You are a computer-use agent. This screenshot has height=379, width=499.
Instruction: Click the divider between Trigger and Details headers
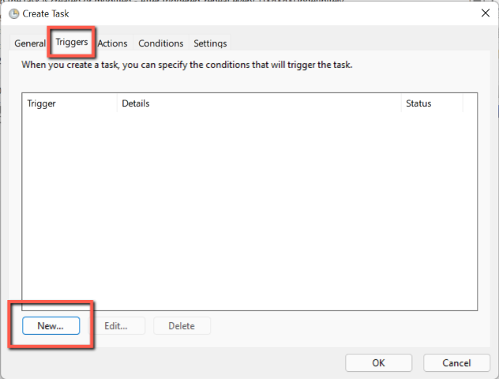tap(118, 103)
